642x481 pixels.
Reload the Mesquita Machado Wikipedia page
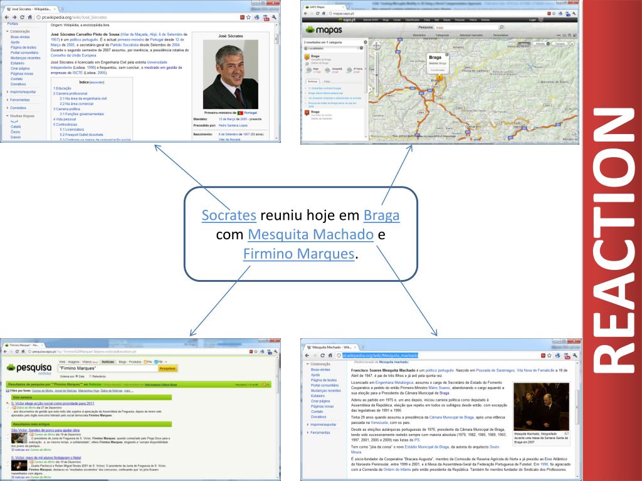click(x=322, y=356)
